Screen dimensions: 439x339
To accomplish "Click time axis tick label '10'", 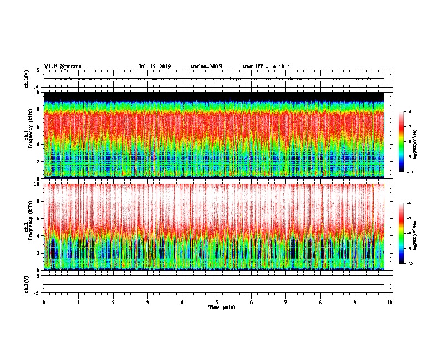I will tap(390, 302).
